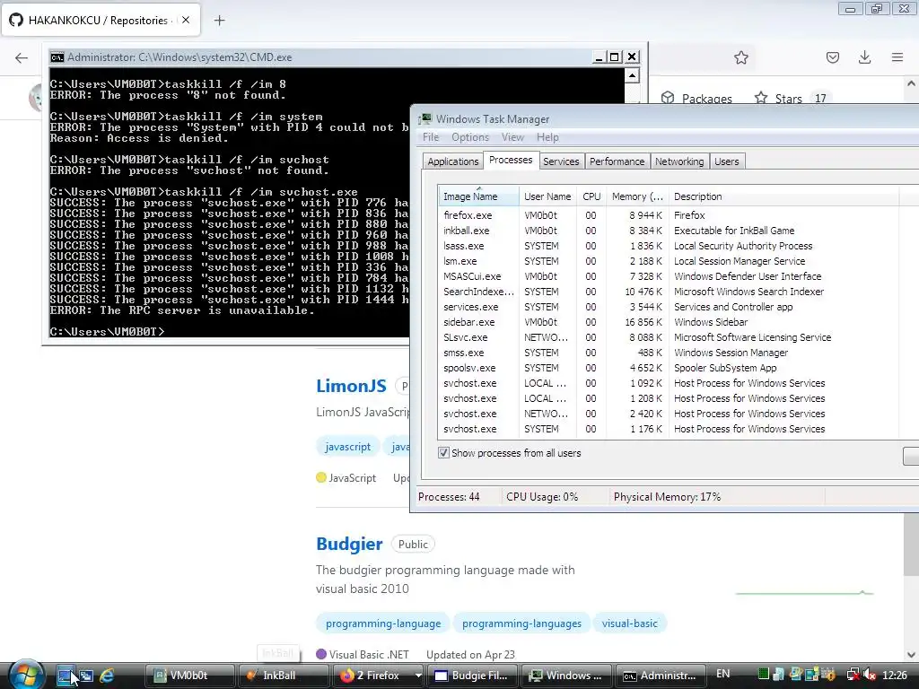
Task: Switch to VM0b0t taskbar button
Action: click(x=189, y=676)
